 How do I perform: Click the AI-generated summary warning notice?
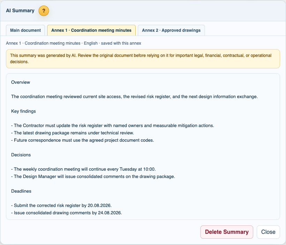pos(143,59)
